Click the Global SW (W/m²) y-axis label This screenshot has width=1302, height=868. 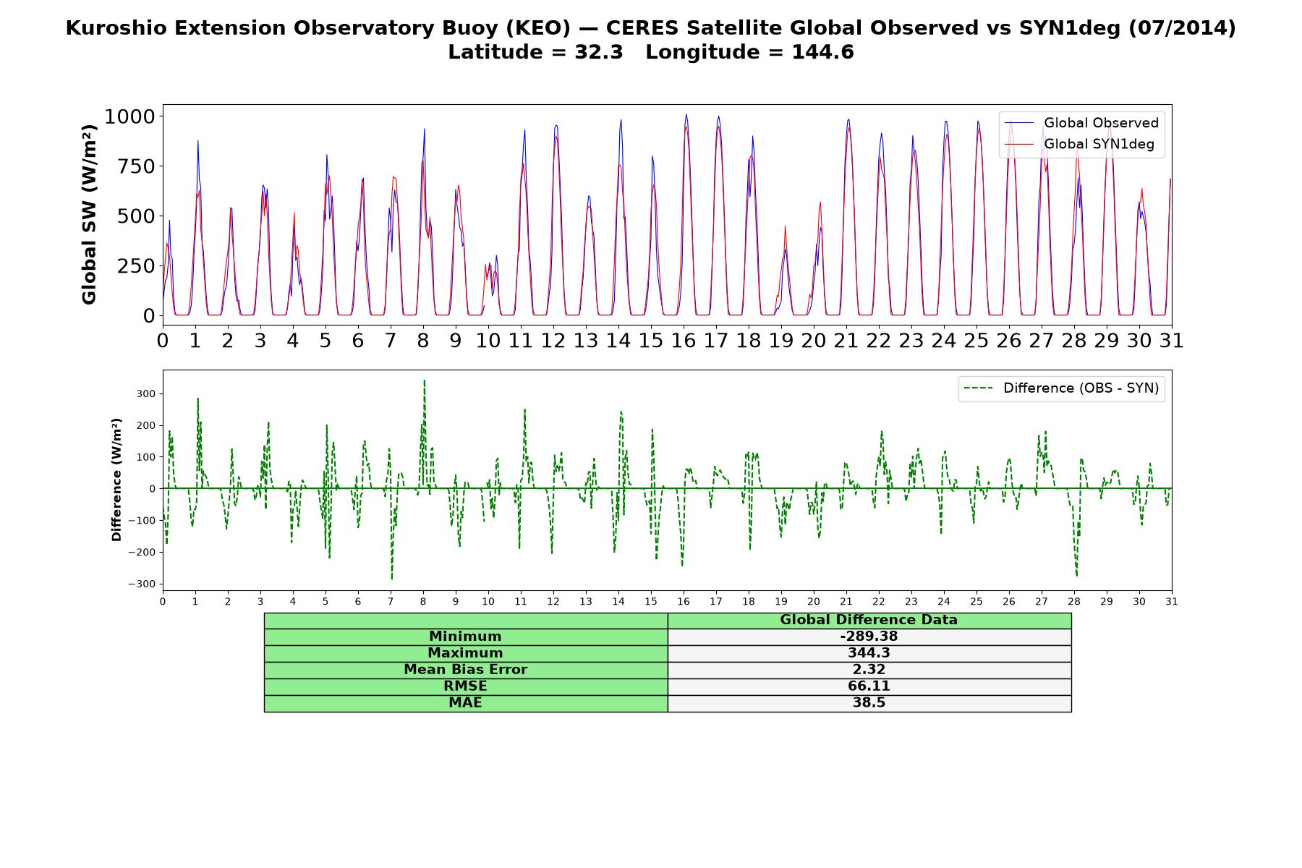[89, 215]
